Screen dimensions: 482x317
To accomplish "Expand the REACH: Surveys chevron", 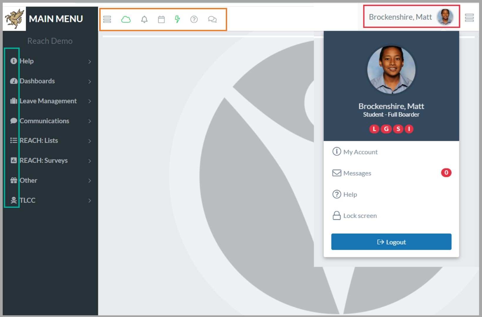I will [x=90, y=161].
